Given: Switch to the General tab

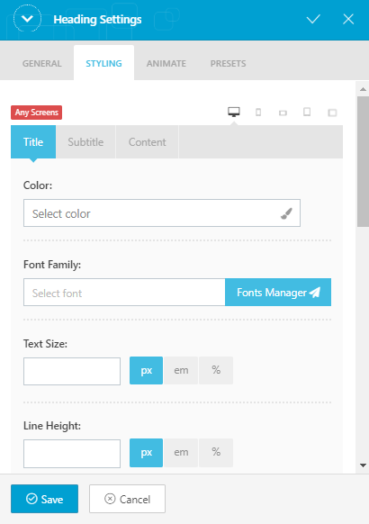Looking at the screenshot, I should (x=42, y=64).
